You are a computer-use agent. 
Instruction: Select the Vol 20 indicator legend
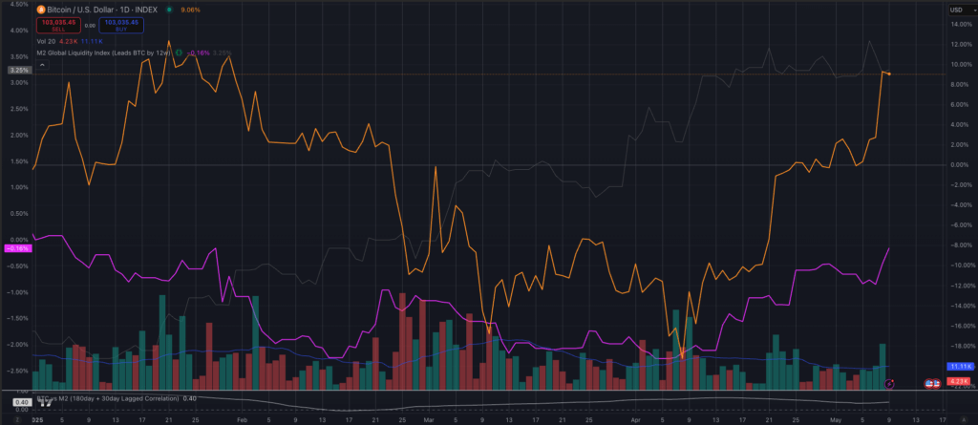[x=47, y=41]
